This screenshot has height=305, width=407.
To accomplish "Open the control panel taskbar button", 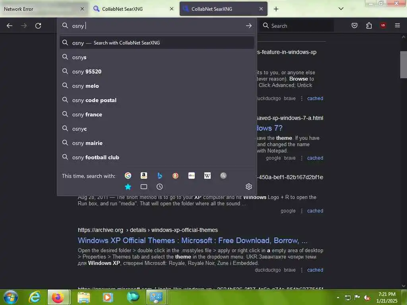I will [x=156, y=297].
